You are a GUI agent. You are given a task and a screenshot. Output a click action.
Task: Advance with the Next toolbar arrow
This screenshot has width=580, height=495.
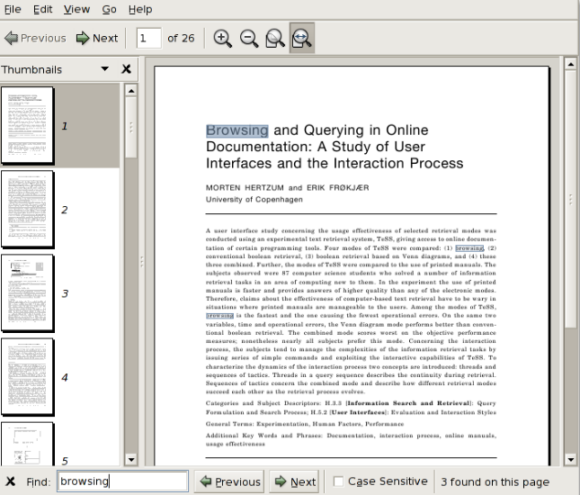click(97, 38)
